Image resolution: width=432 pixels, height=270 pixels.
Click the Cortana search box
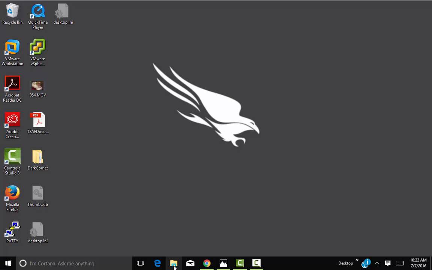[x=74, y=263]
